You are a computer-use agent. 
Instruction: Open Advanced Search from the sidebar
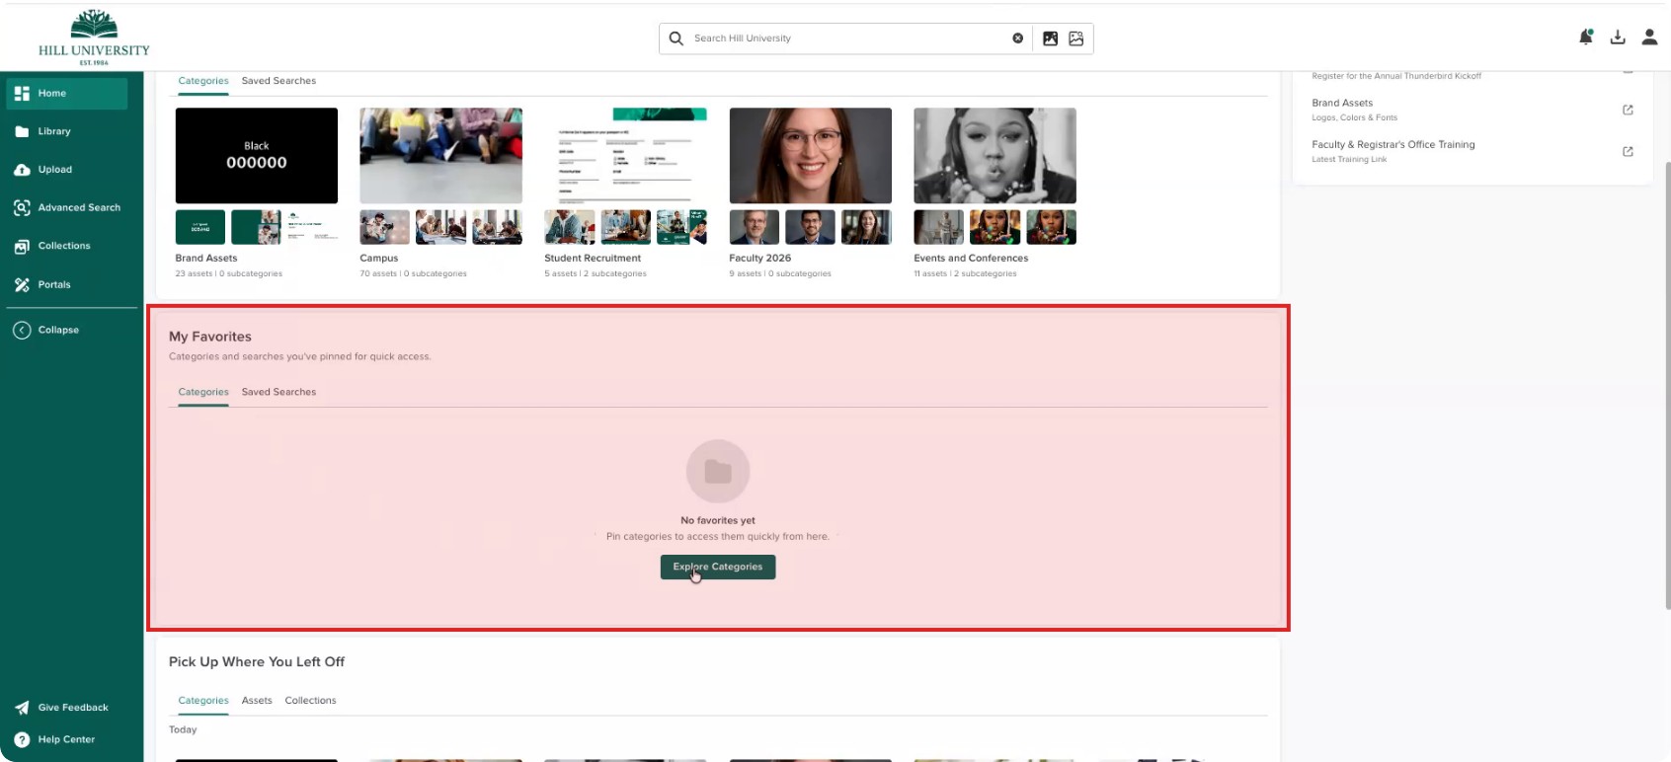[x=66, y=207]
